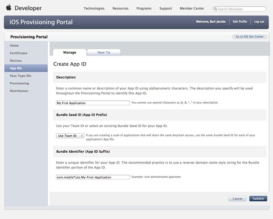Click the 'iOS Provisioning Portal' banner title
This screenshot has height=219, width=273.
(41, 22)
